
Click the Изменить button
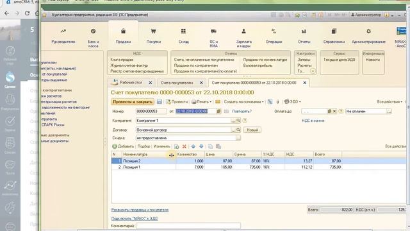point(161,146)
